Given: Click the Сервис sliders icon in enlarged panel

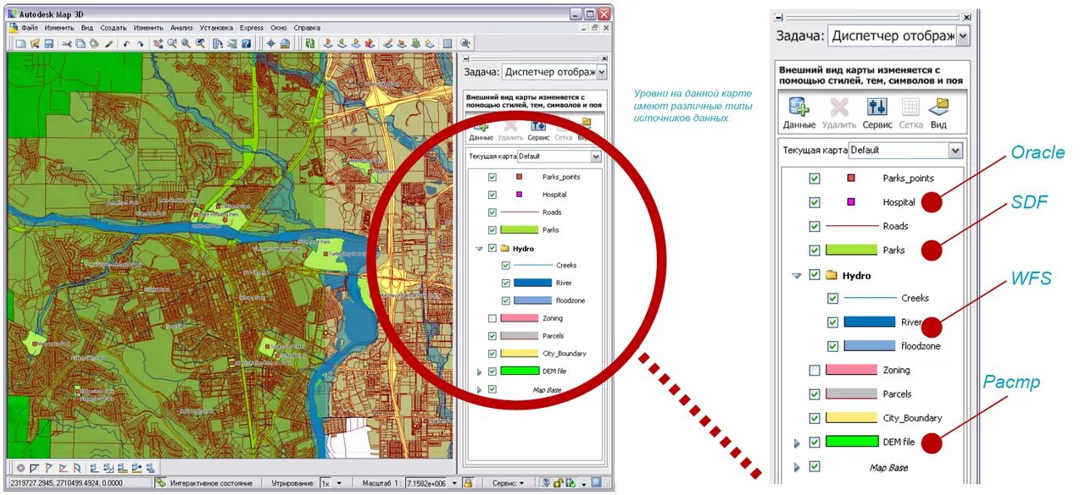Looking at the screenshot, I should (877, 107).
